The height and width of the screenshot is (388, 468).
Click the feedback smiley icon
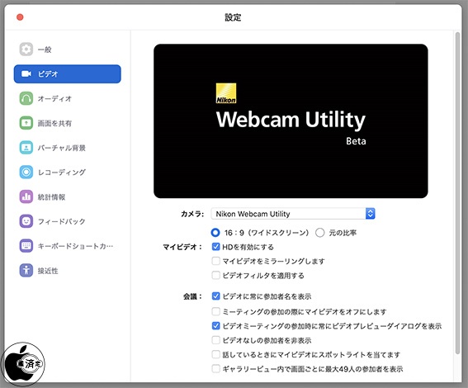click(26, 221)
